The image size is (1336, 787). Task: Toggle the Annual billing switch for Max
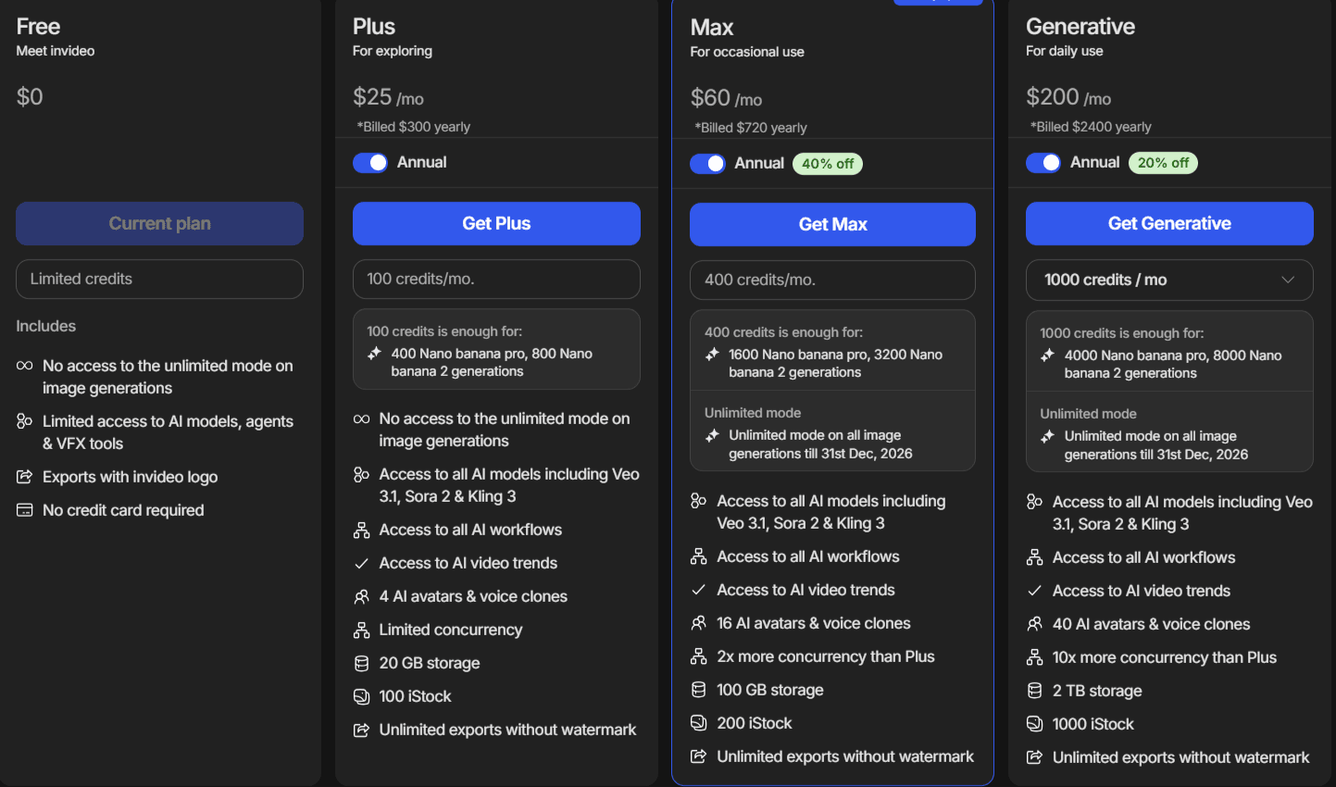click(707, 164)
